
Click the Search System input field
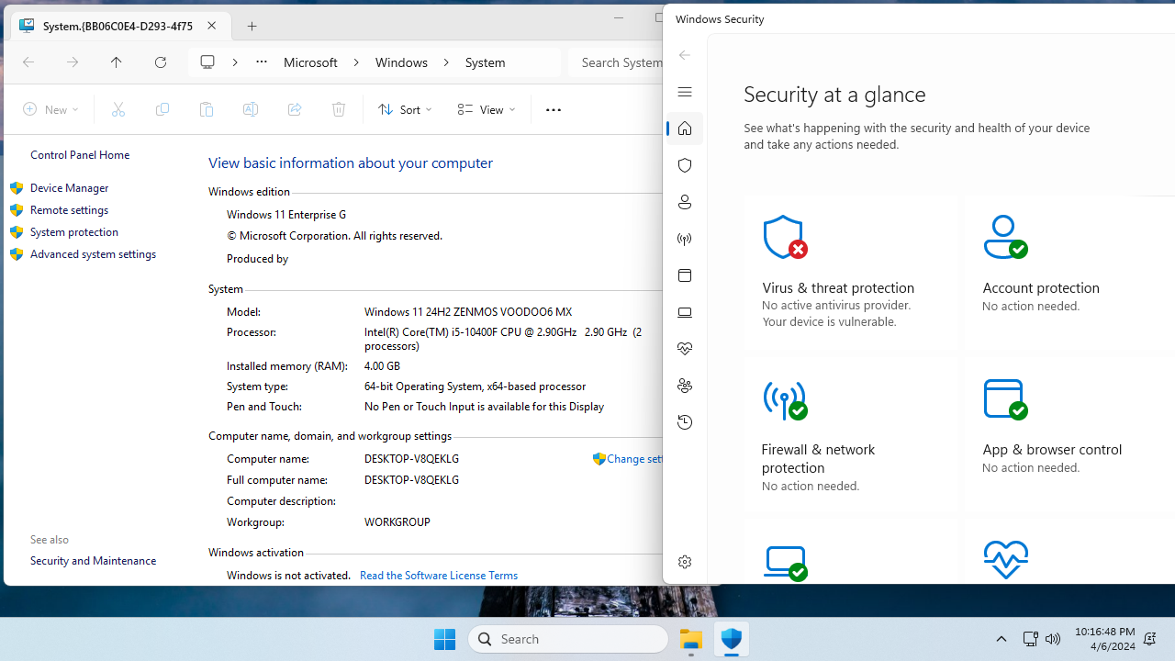(x=617, y=62)
